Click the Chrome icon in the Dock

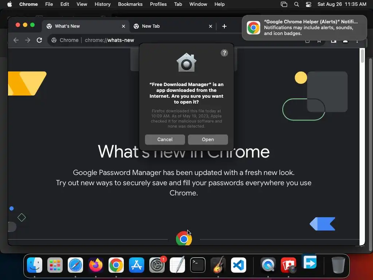[116, 265]
